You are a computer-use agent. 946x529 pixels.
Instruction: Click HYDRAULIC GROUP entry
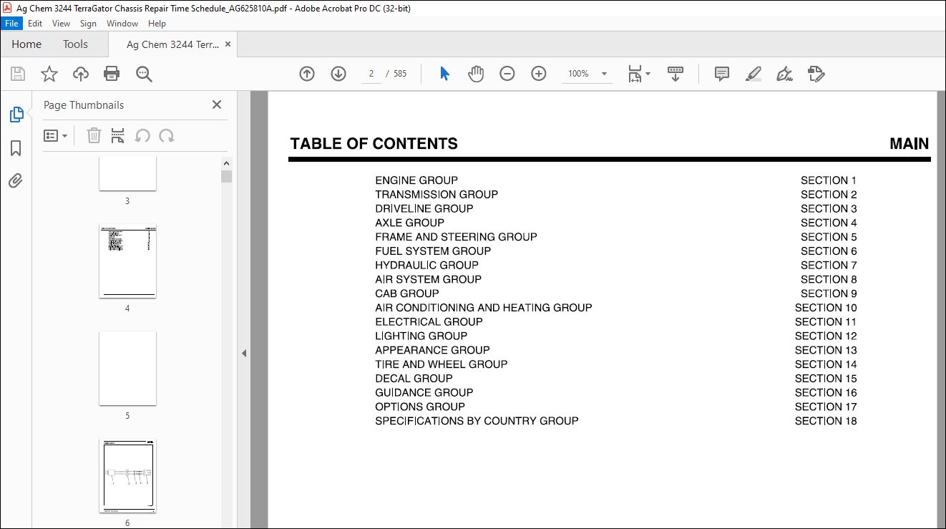tap(426, 266)
